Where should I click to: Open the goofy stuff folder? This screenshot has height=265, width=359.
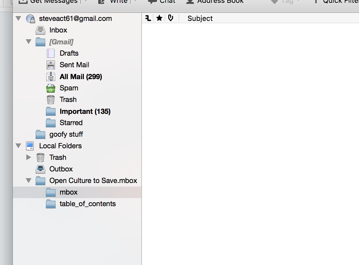click(x=66, y=134)
